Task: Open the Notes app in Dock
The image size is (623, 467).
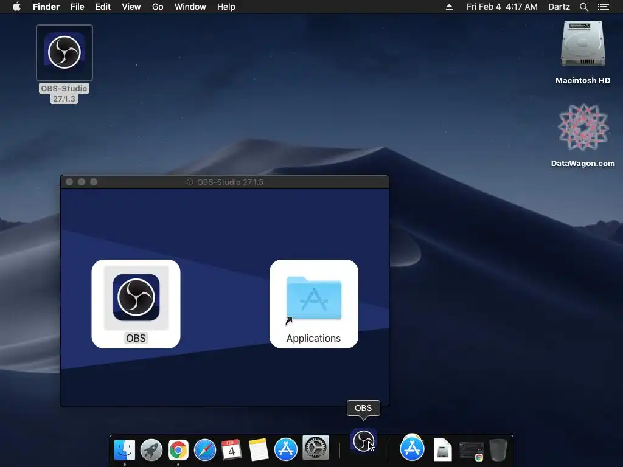Action: tap(258, 449)
